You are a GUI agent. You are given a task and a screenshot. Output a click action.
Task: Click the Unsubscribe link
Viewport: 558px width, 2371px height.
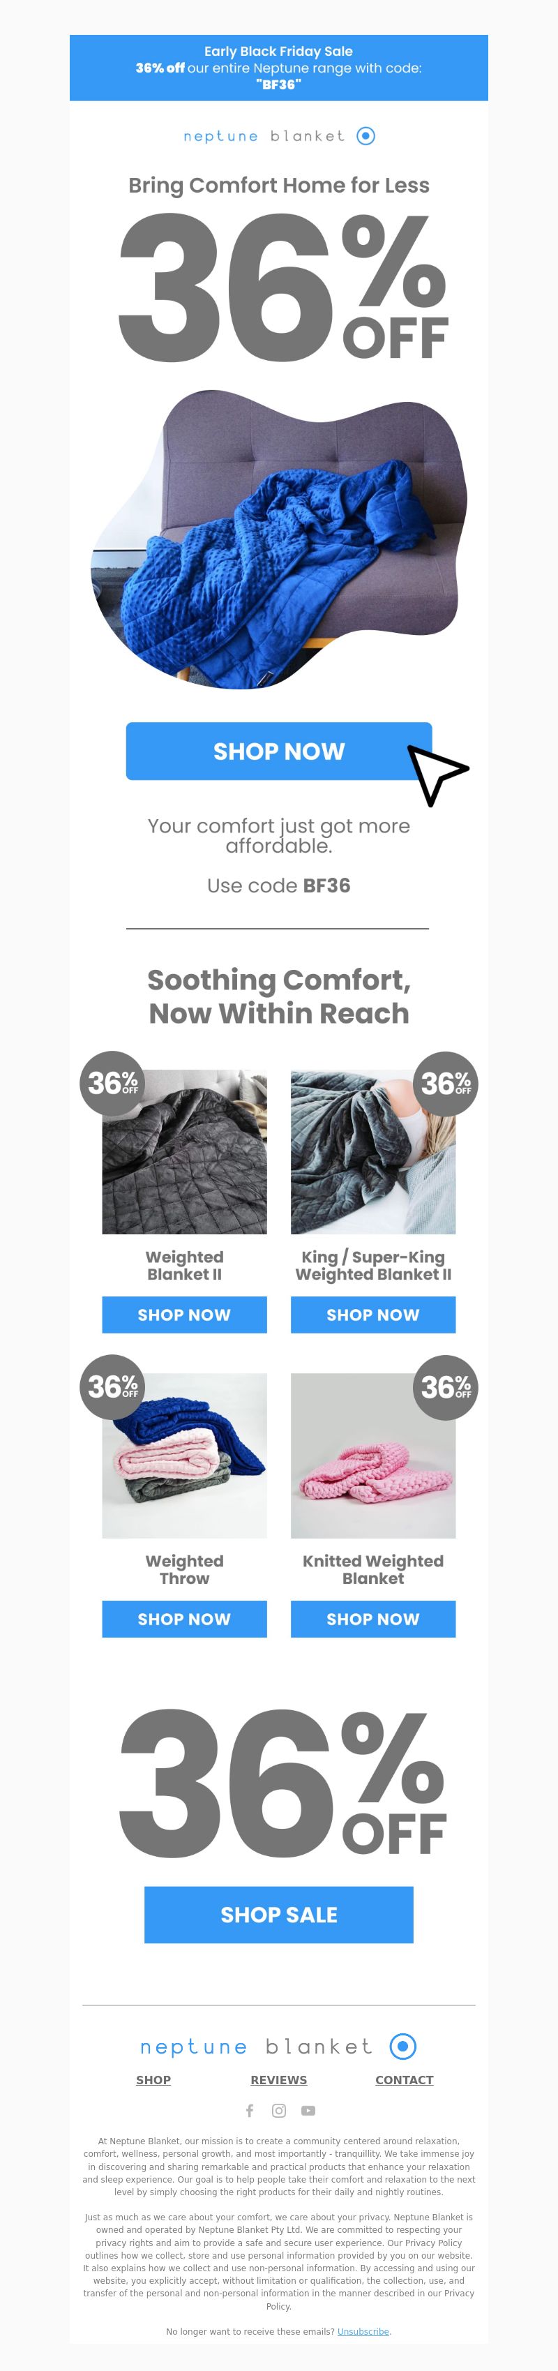coord(363,2331)
